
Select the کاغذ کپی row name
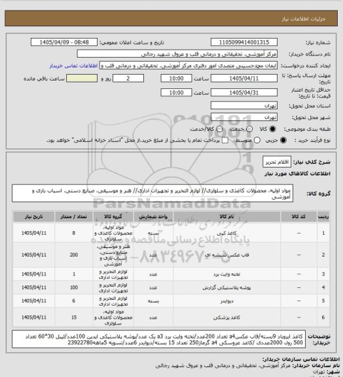(x=226, y=233)
